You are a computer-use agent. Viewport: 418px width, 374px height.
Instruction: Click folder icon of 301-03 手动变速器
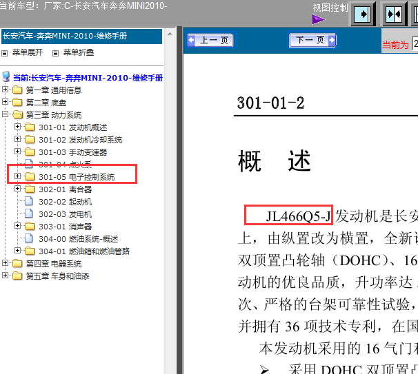pyautogui.click(x=30, y=152)
